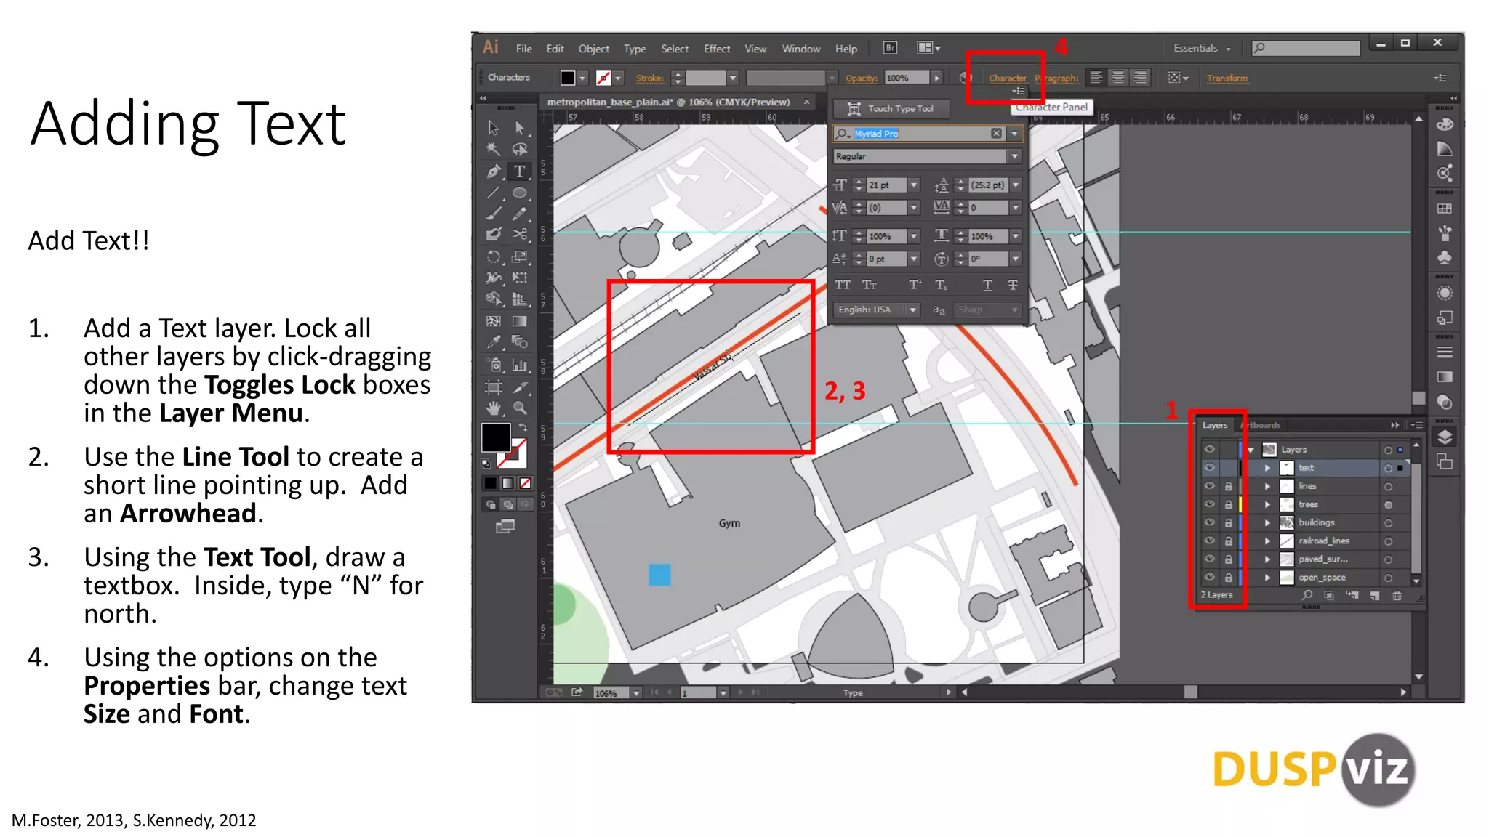The height and width of the screenshot is (837, 1489).
Task: Select the Type tool
Action: pos(520,171)
